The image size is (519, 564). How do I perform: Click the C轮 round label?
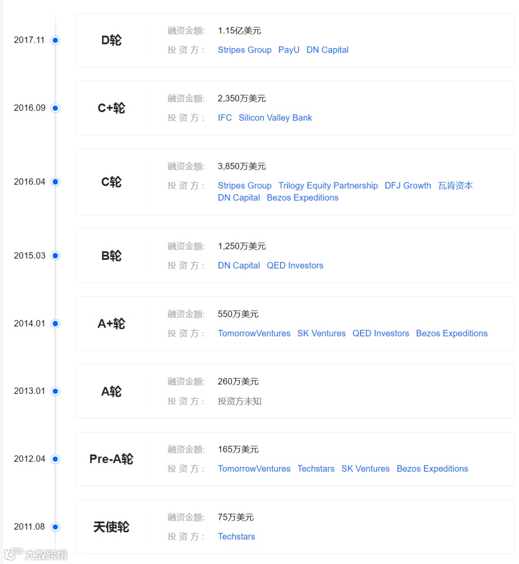tap(111, 182)
